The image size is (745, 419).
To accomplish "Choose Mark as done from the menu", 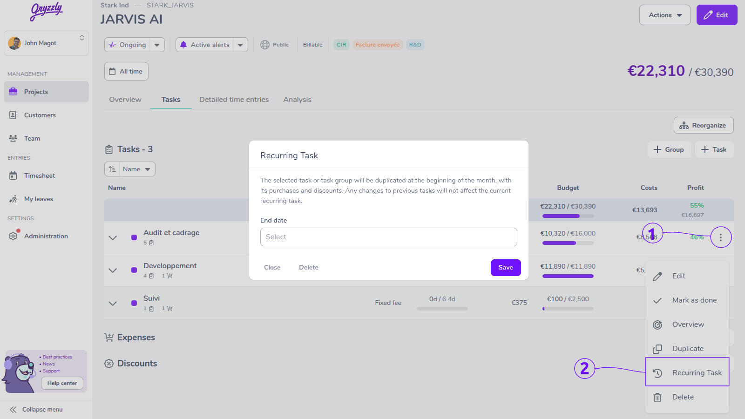I will pyautogui.click(x=687, y=300).
